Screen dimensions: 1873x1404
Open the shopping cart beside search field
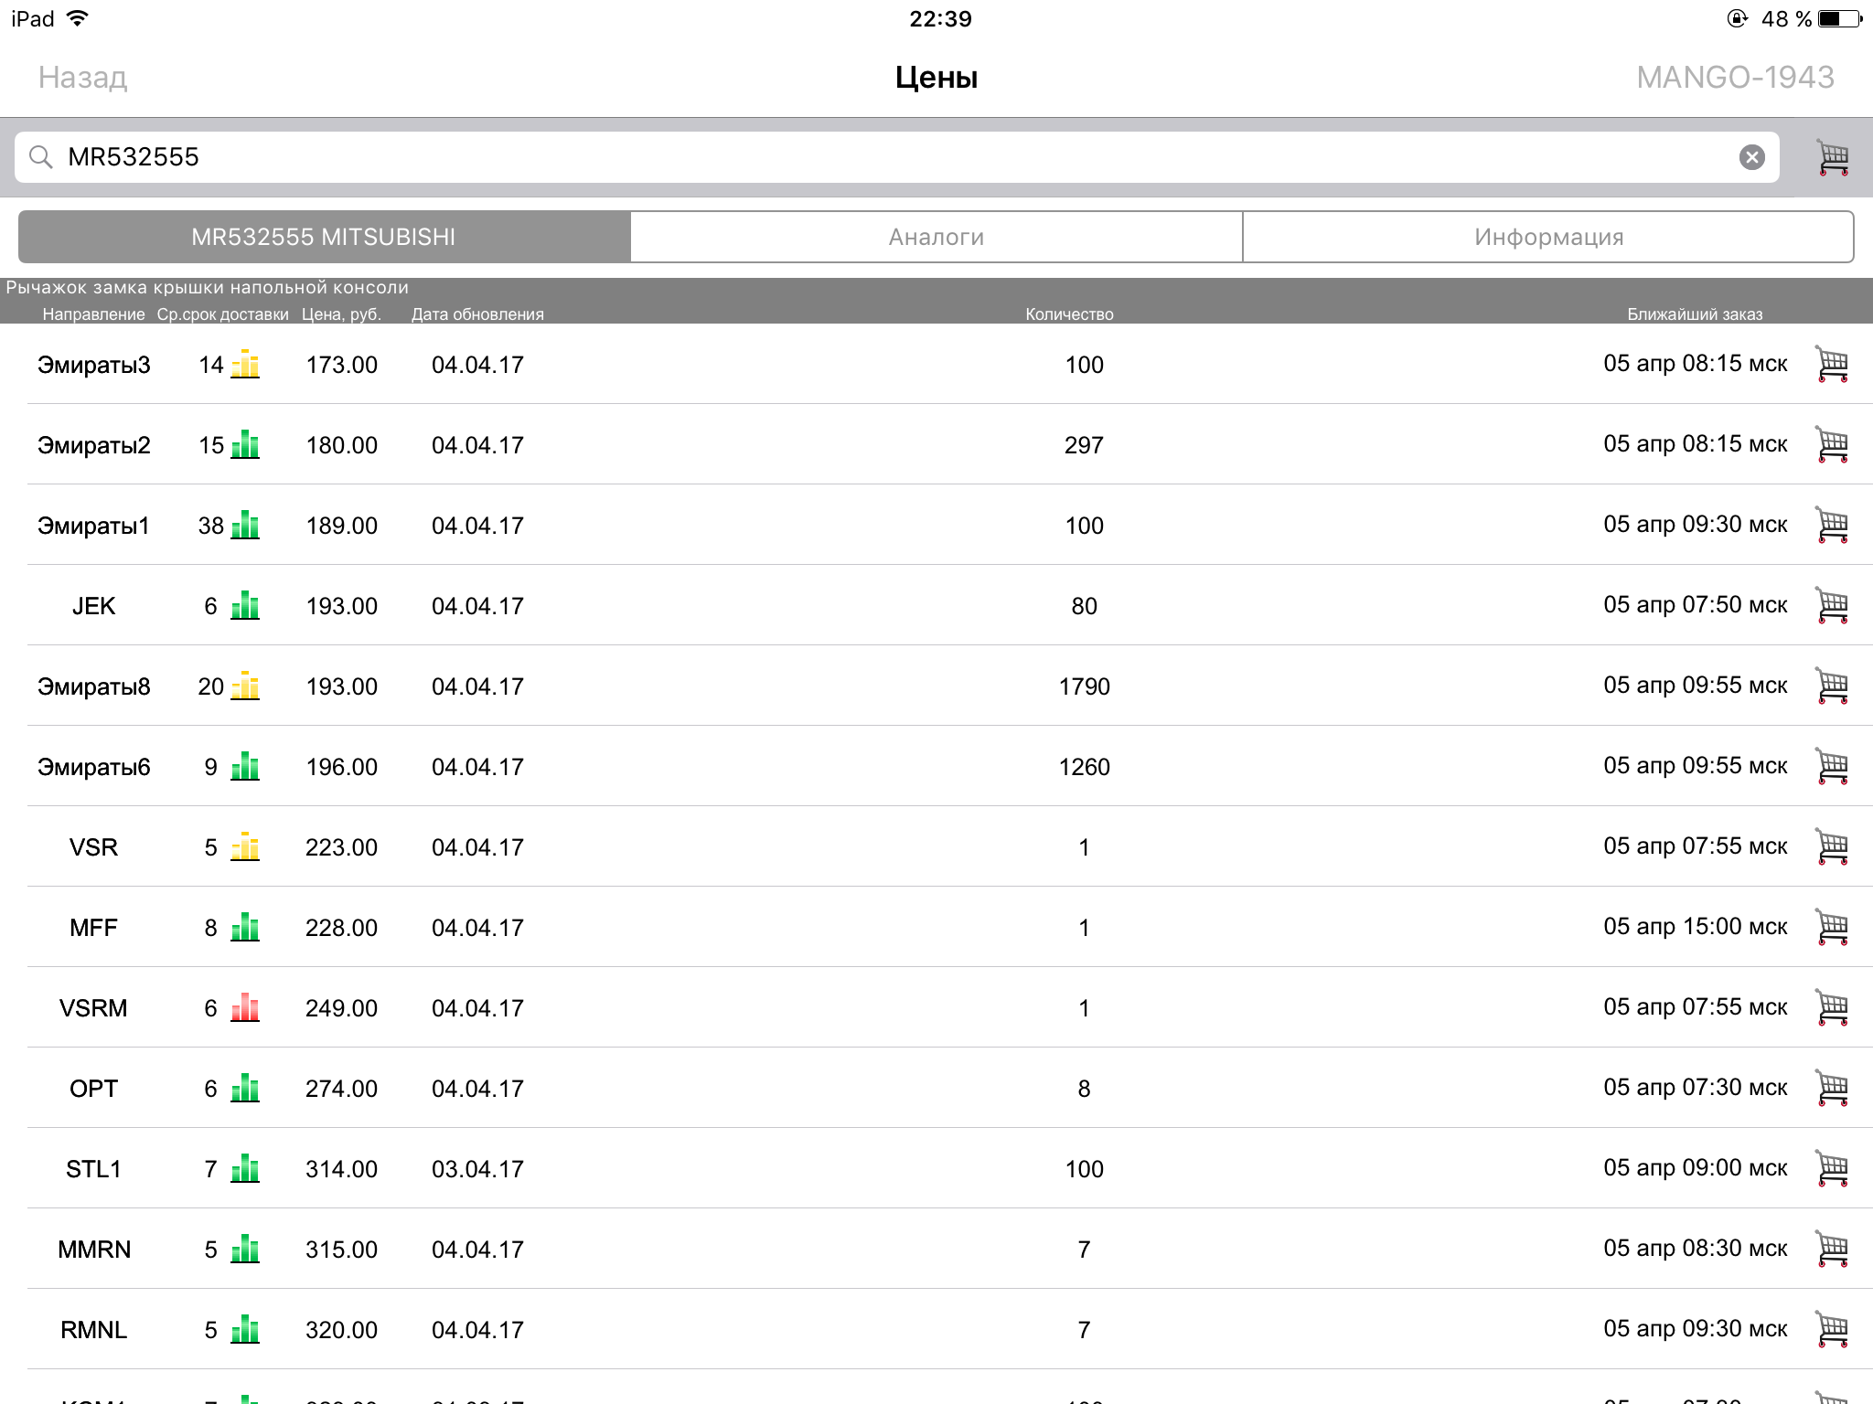(x=1832, y=158)
